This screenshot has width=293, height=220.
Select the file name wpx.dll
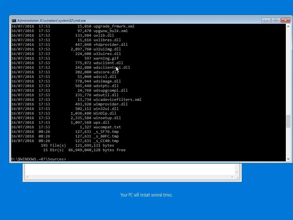(102, 123)
